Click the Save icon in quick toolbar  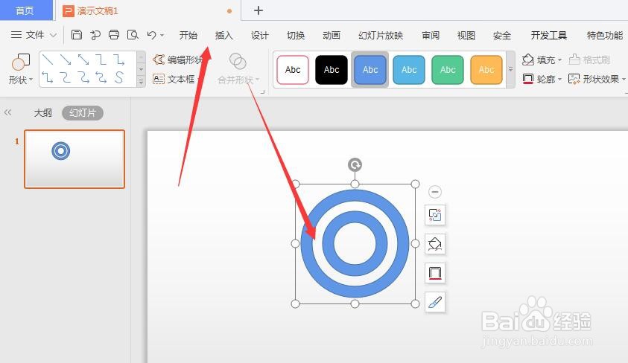77,35
